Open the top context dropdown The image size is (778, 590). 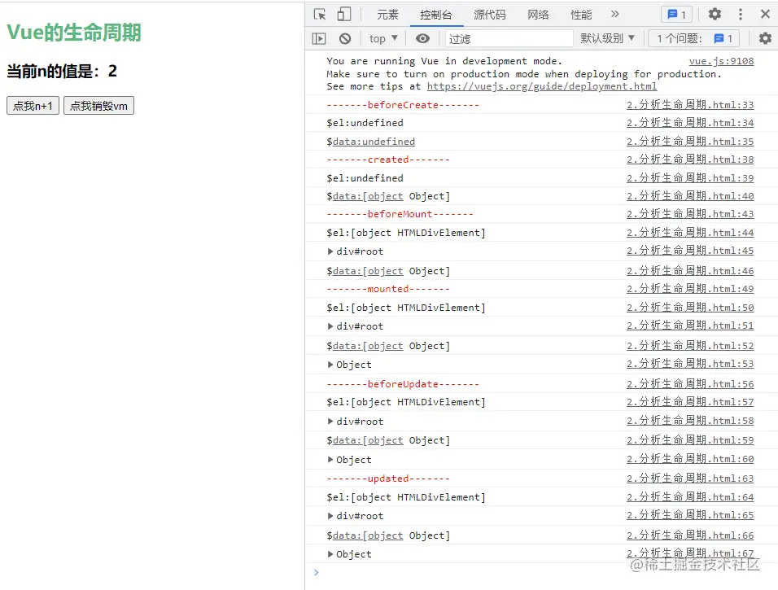383,38
